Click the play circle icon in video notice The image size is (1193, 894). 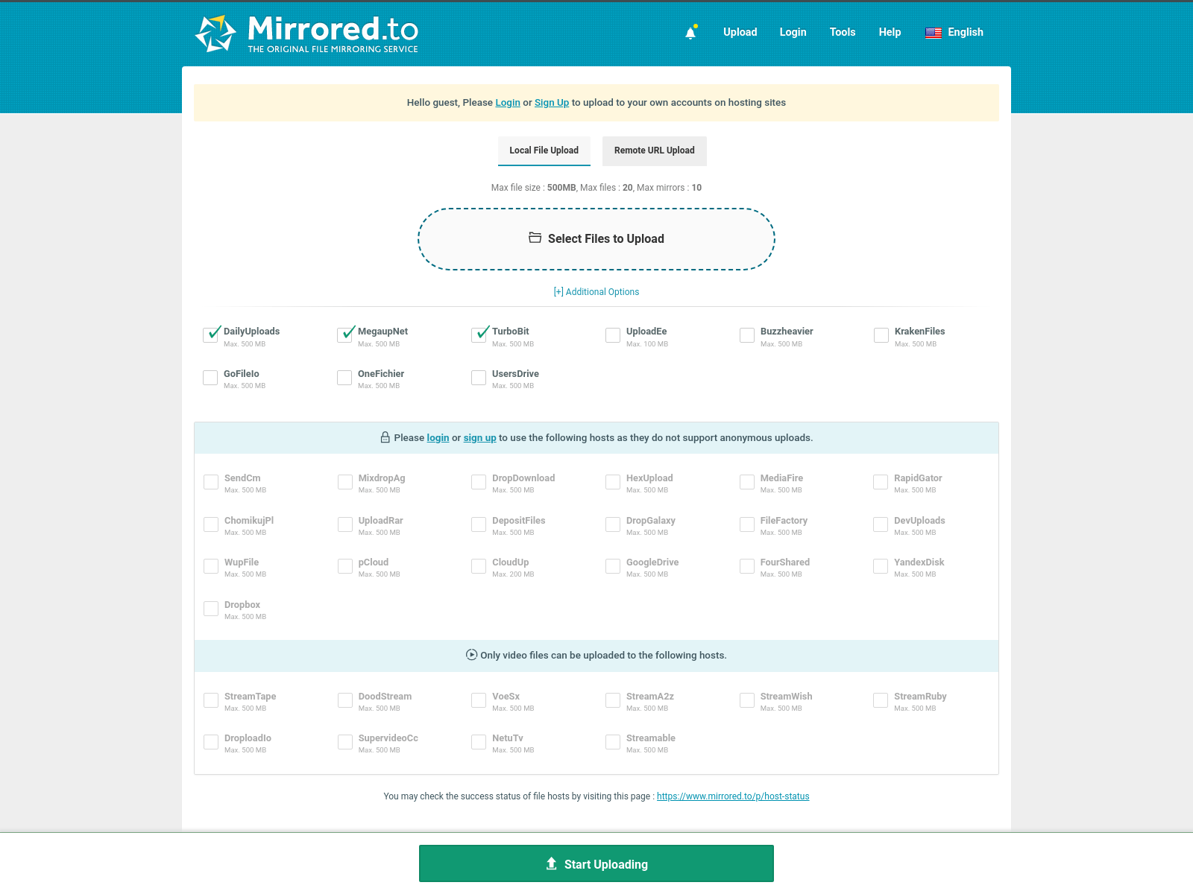click(471, 655)
